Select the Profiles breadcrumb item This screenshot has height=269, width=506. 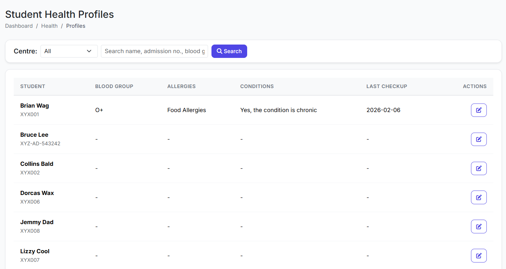click(x=76, y=26)
